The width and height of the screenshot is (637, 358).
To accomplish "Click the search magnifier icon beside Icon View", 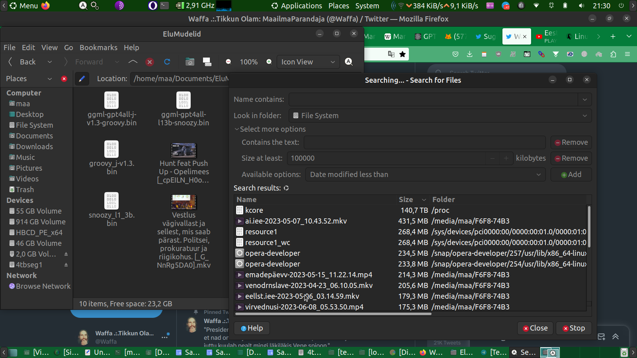I will (x=349, y=62).
